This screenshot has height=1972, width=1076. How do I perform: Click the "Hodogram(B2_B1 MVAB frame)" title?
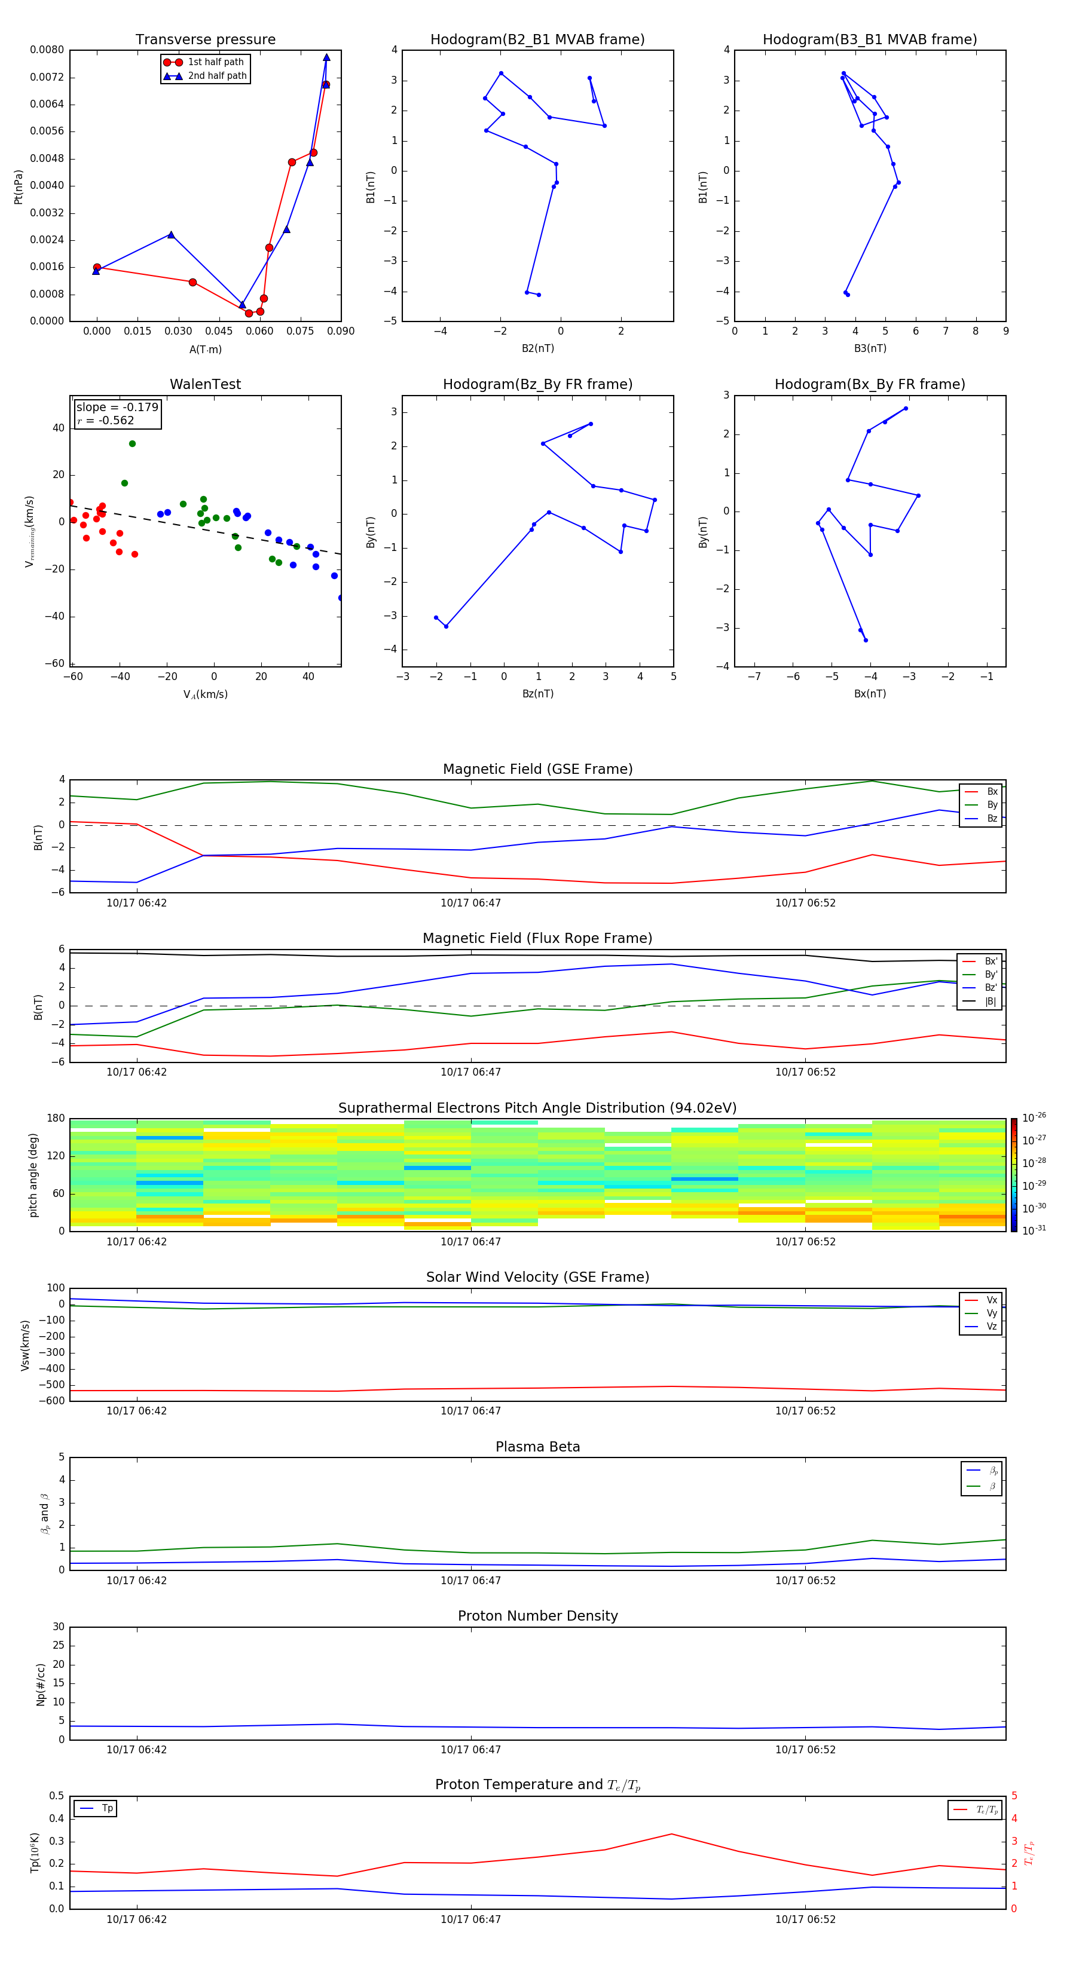click(x=537, y=40)
